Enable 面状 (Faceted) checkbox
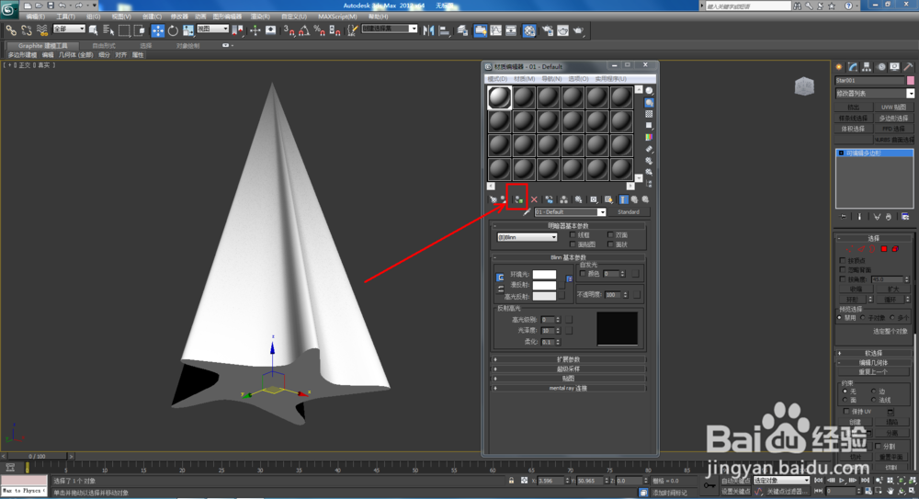919x499 pixels. pos(611,244)
